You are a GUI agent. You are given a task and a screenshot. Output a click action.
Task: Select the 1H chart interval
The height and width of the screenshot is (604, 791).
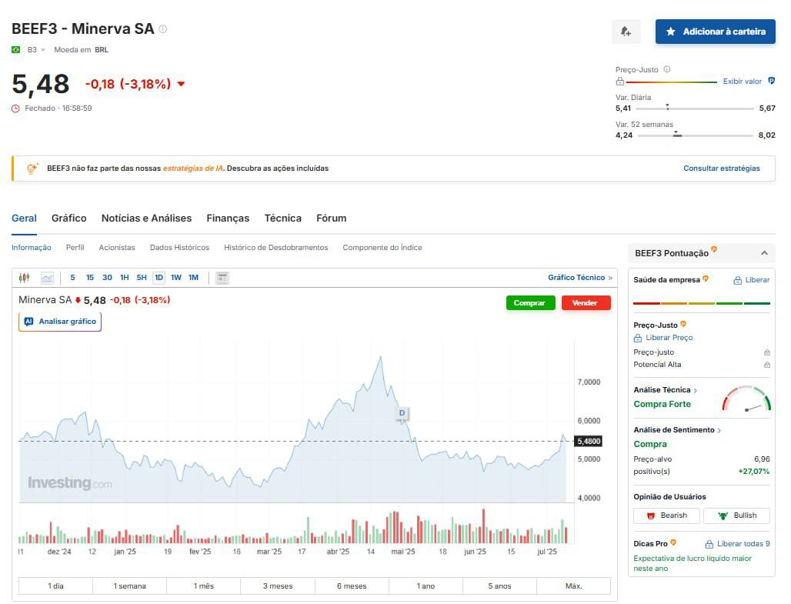tap(124, 278)
